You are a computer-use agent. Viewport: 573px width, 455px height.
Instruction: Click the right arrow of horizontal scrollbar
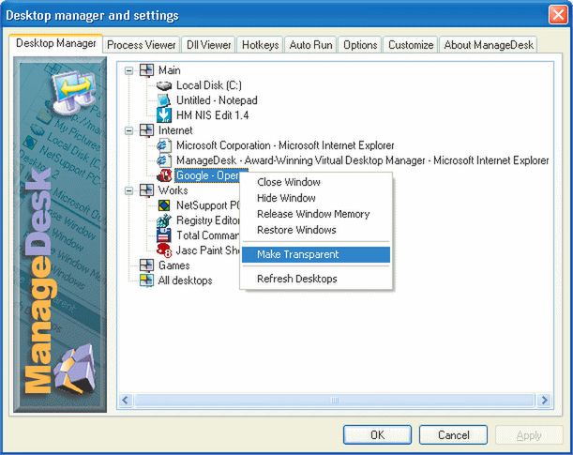click(x=545, y=400)
